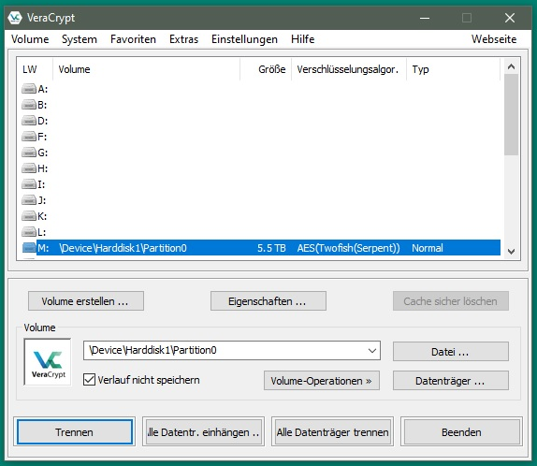Click the drive list scroll-down arrow
This screenshot has width=537, height=466.
point(512,251)
